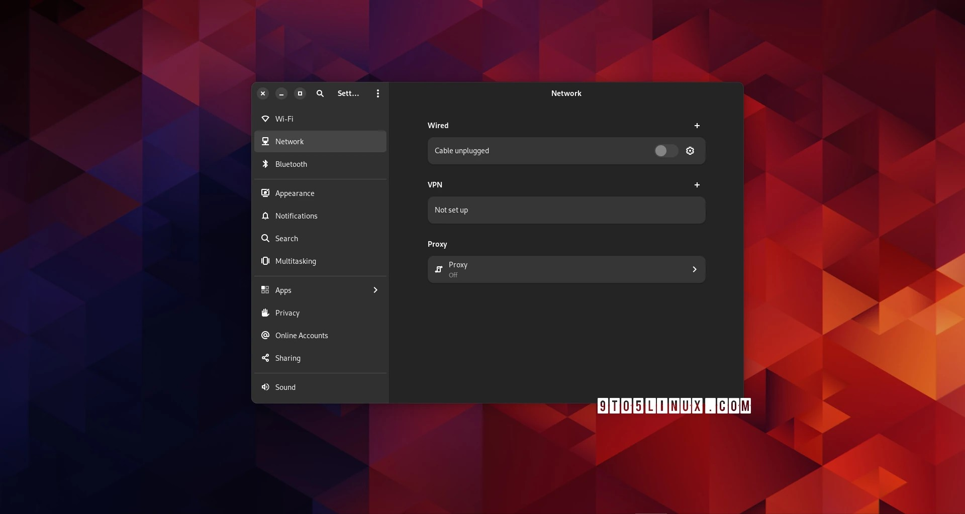Click the Network sidebar icon

point(265,141)
